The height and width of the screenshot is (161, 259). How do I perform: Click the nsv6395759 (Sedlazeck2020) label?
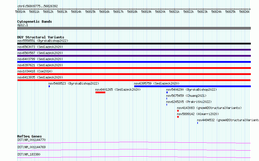[157, 83]
